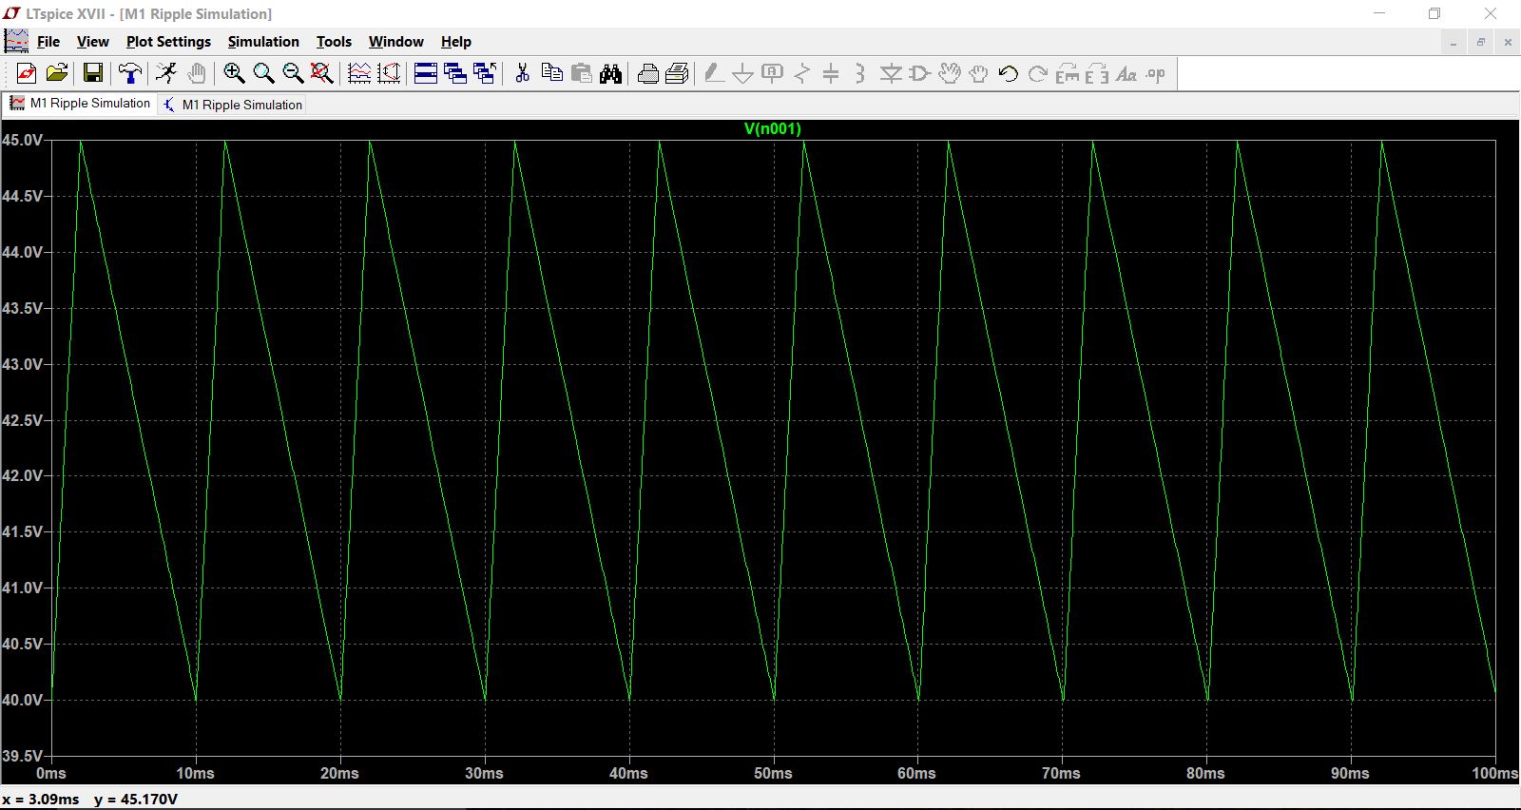Click the Drag closed-hand icon
This screenshot has height=810, width=1521.
(978, 73)
